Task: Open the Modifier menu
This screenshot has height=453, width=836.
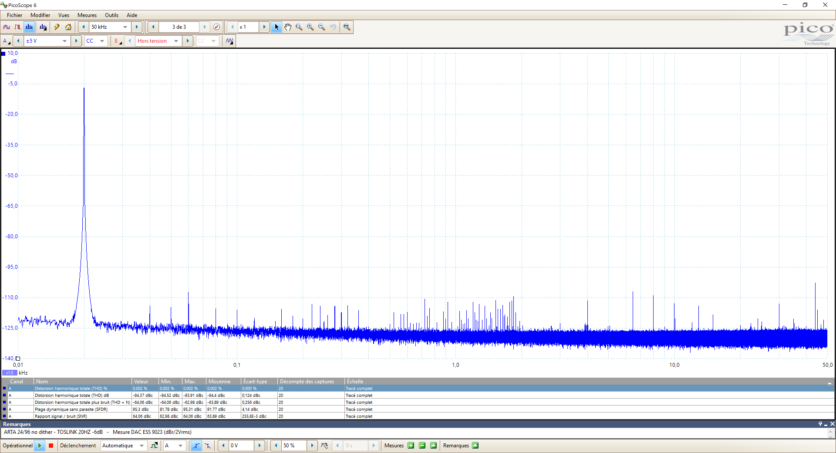Action: [40, 15]
